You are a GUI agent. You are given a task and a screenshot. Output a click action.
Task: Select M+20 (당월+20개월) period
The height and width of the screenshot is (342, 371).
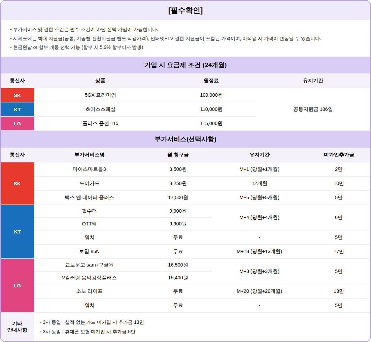(x=260, y=291)
